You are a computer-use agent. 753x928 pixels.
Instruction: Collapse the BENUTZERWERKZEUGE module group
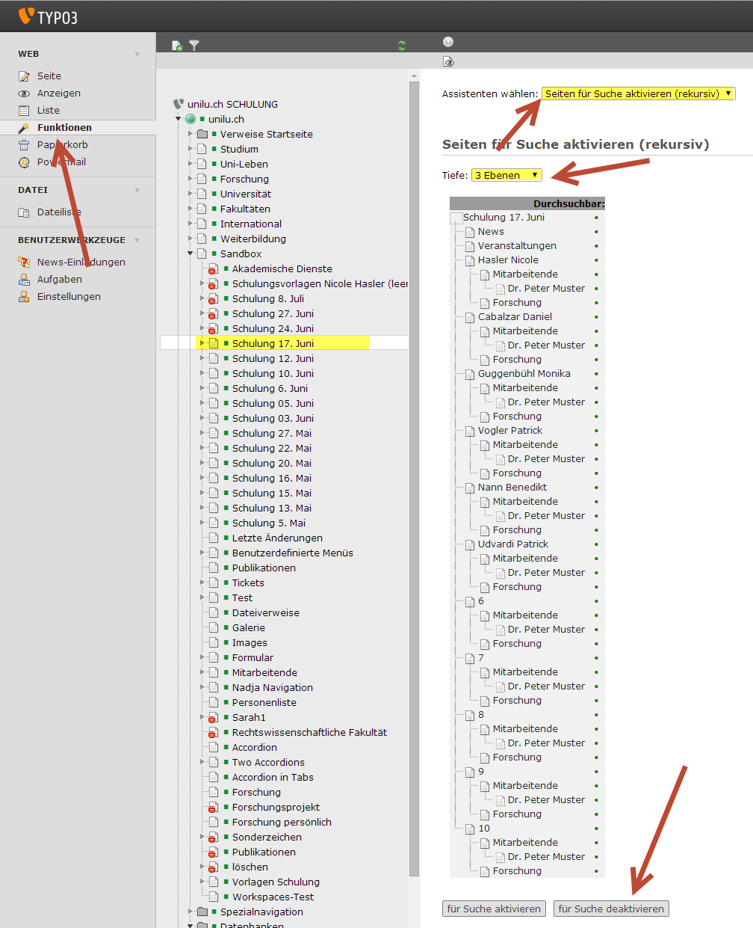pos(137,240)
